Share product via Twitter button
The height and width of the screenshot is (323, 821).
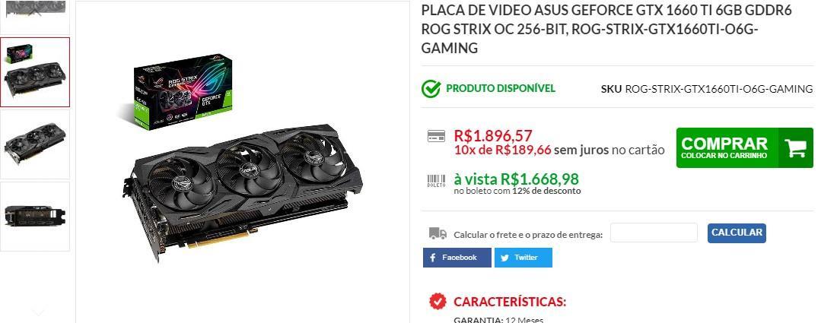(523, 258)
